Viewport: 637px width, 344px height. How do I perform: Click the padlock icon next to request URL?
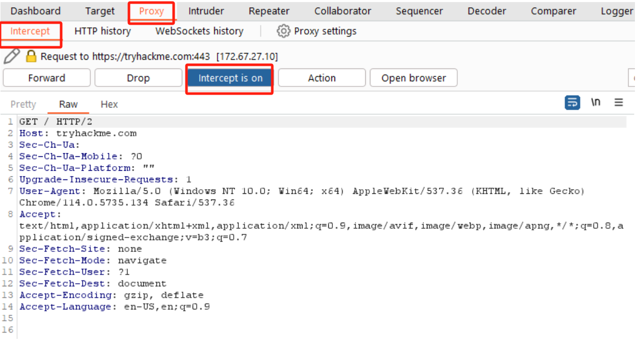click(x=31, y=56)
